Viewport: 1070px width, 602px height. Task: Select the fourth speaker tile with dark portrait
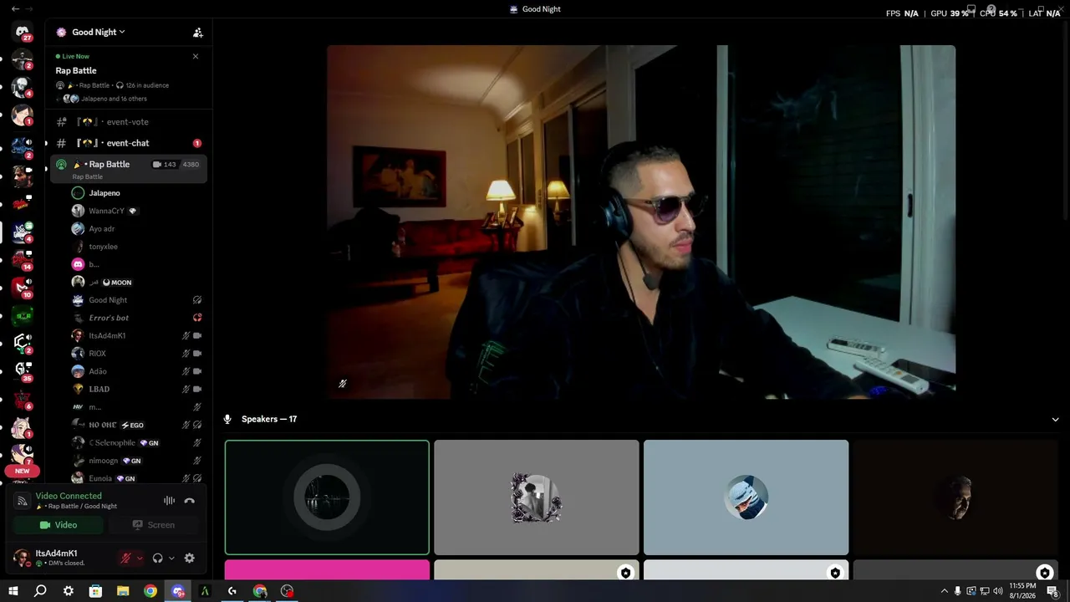point(956,497)
